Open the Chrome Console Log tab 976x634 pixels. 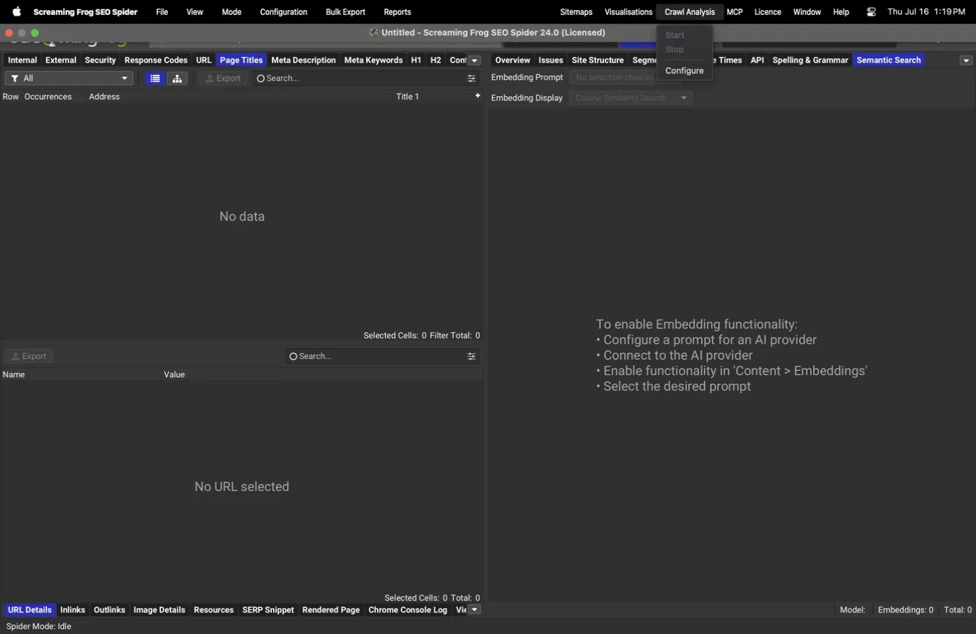408,610
